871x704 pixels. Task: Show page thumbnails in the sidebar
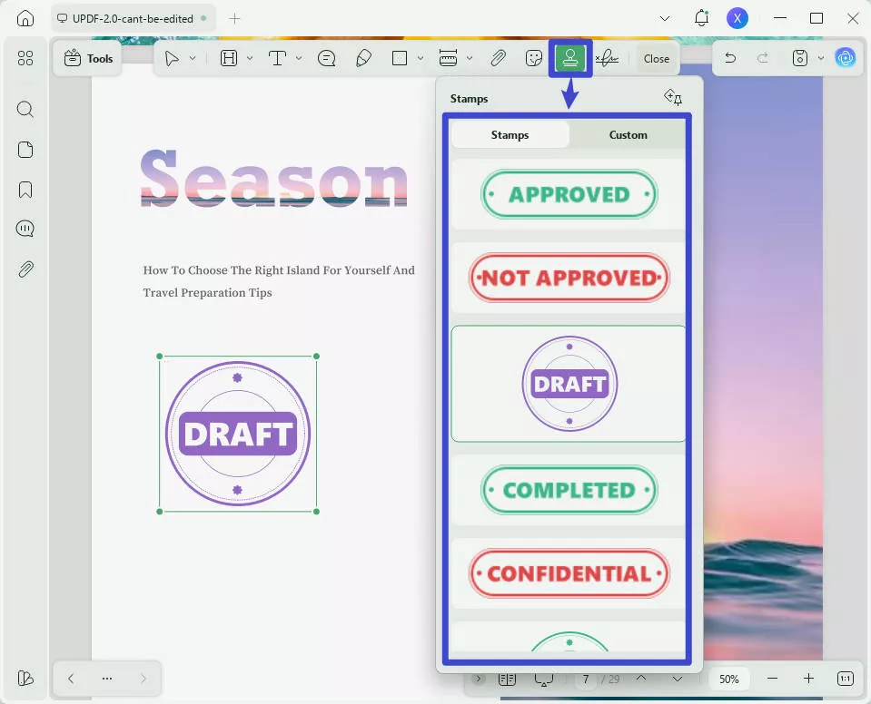pos(25,149)
